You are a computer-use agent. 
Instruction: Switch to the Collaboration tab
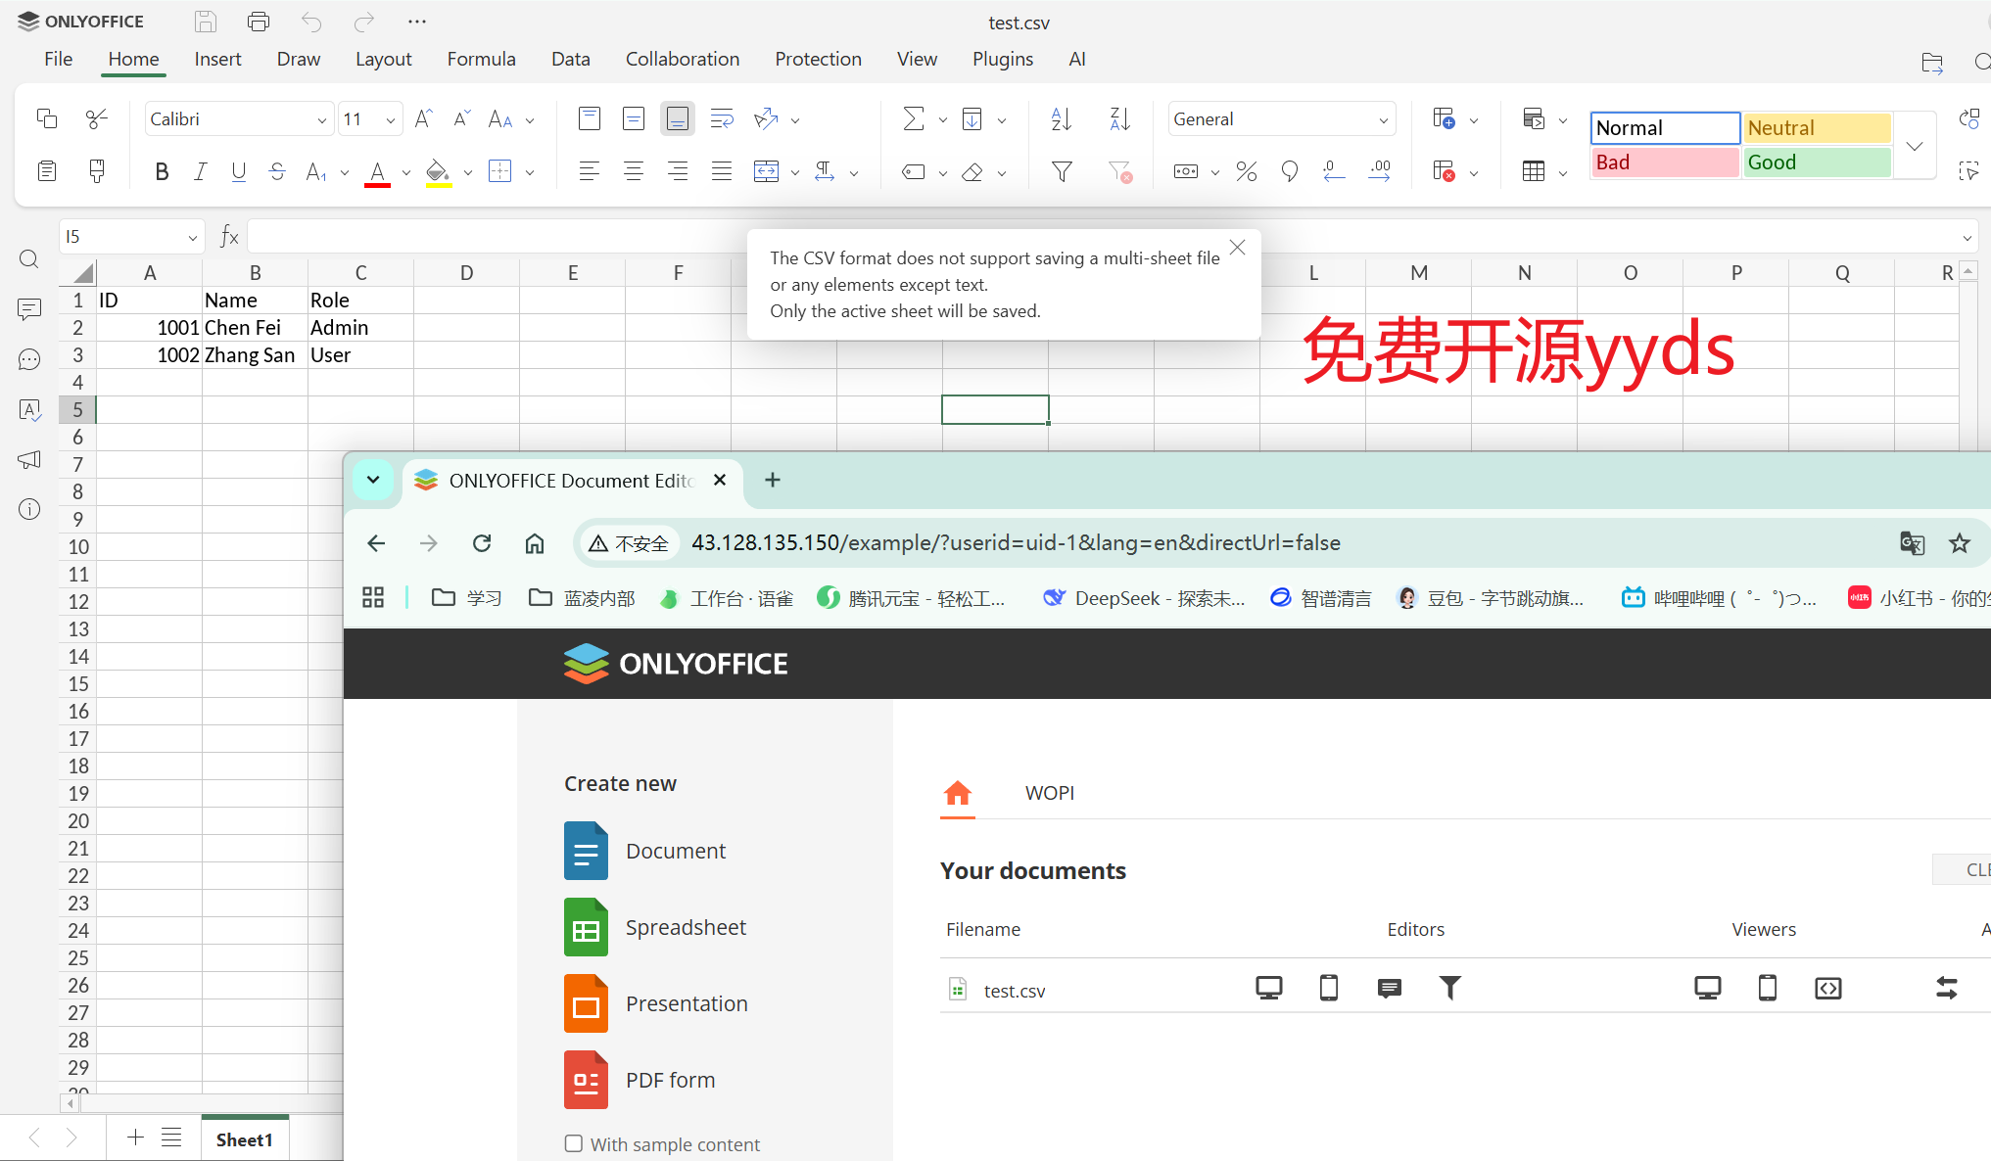point(683,59)
